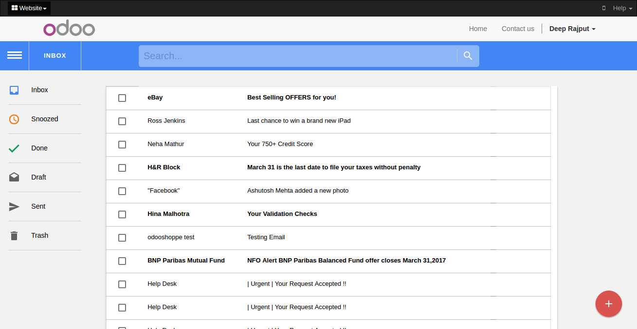The width and height of the screenshot is (637, 329).
Task: Open the Deep Rajput user dropdown
Action: click(x=572, y=29)
